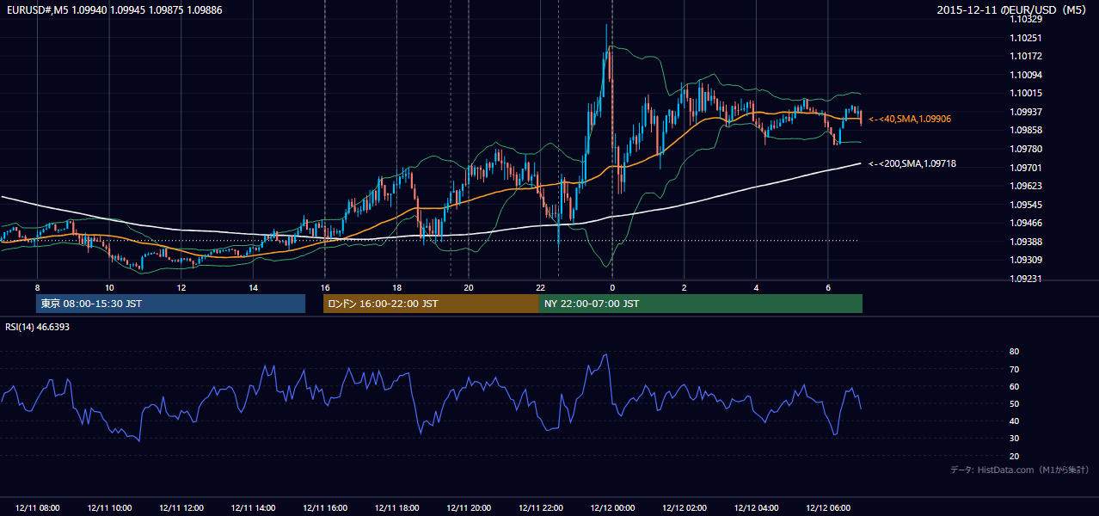Click price axis label 1.10094
The height and width of the screenshot is (516, 1099).
pyautogui.click(x=1027, y=75)
